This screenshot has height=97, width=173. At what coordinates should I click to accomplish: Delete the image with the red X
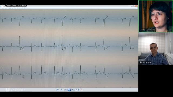click(82, 90)
